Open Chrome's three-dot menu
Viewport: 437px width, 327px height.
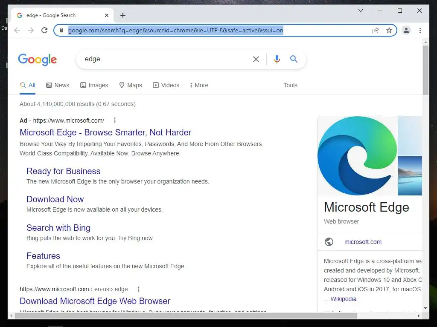(x=420, y=30)
